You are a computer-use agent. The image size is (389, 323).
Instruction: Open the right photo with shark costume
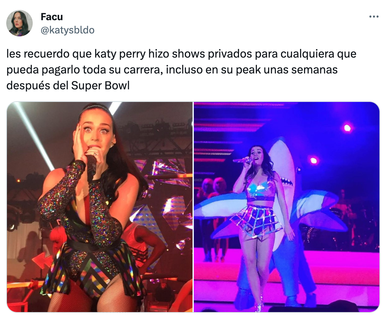point(287,207)
